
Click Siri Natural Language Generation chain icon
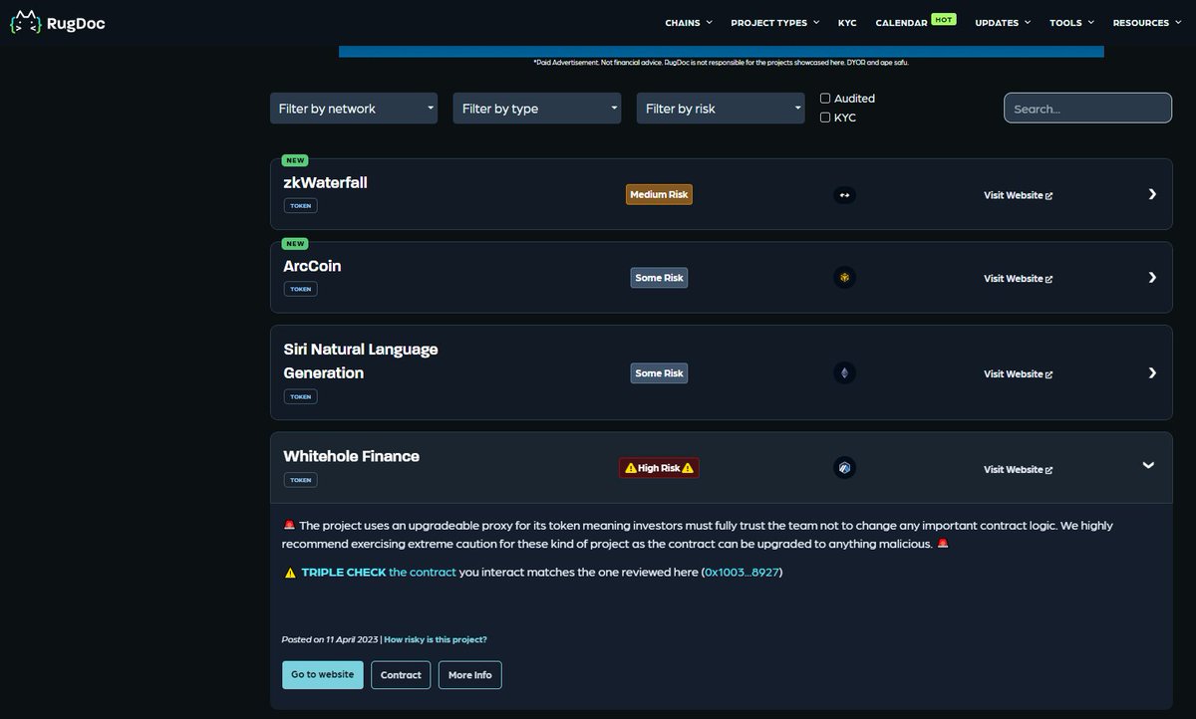tap(844, 373)
